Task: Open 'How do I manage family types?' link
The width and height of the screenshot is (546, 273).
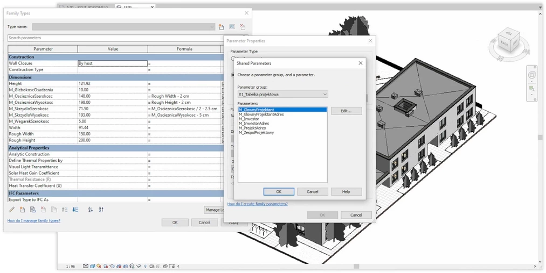Action: [34, 220]
